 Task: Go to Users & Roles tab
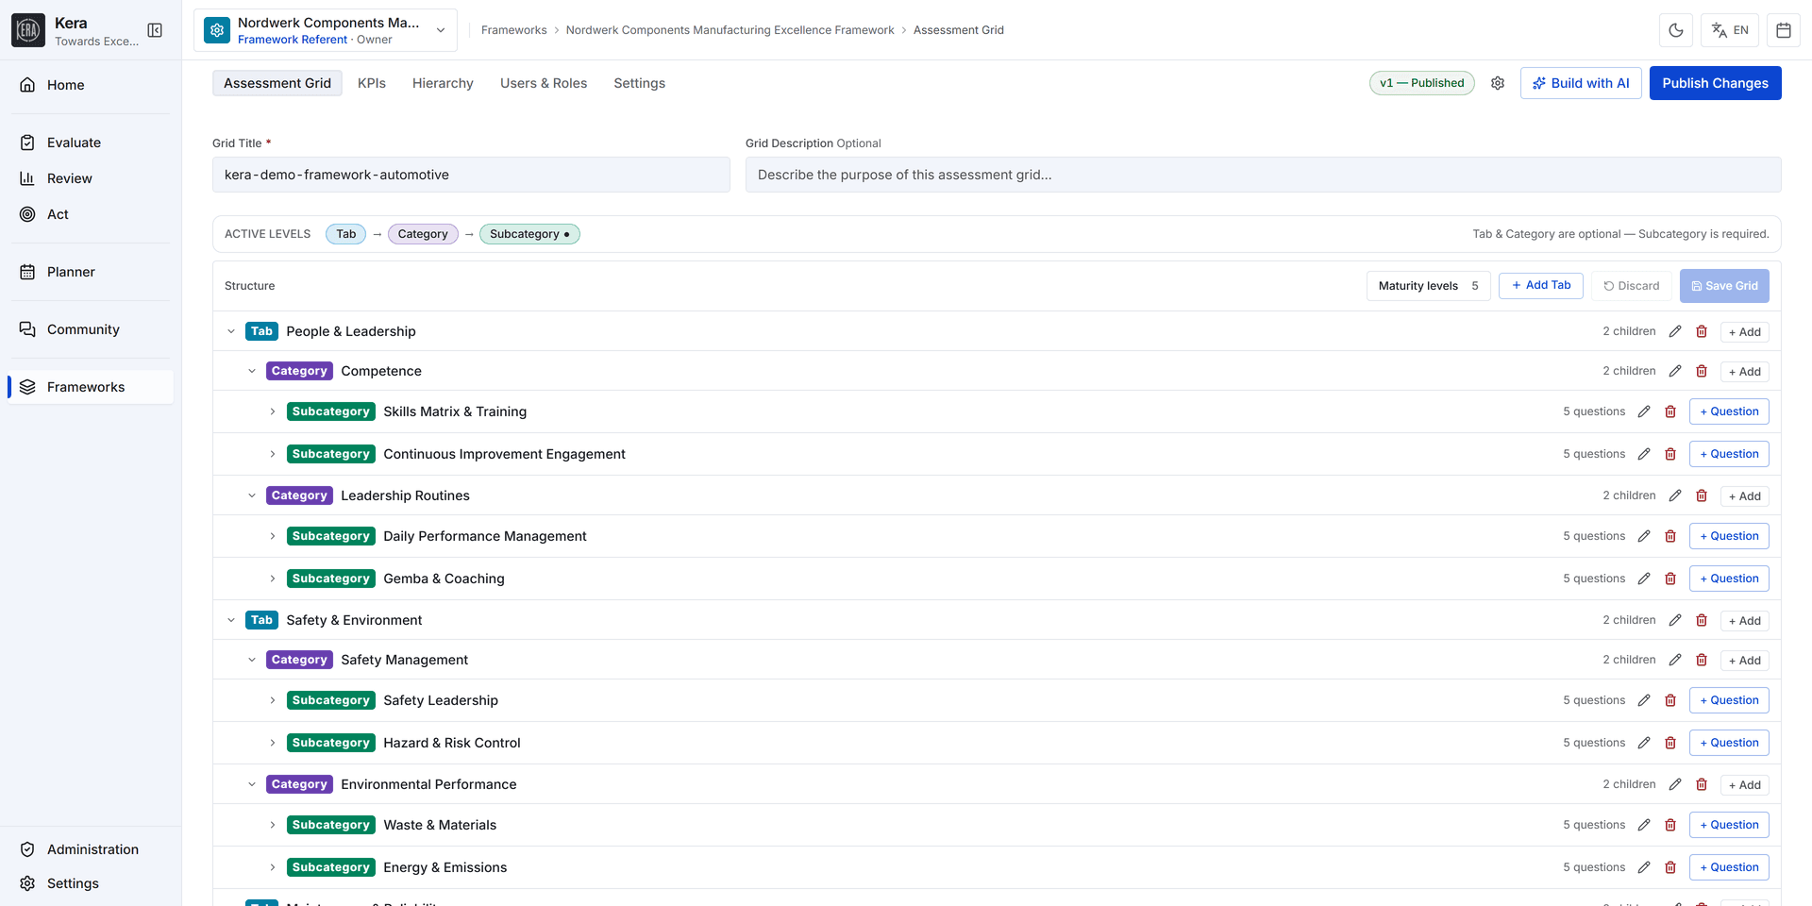coord(544,83)
